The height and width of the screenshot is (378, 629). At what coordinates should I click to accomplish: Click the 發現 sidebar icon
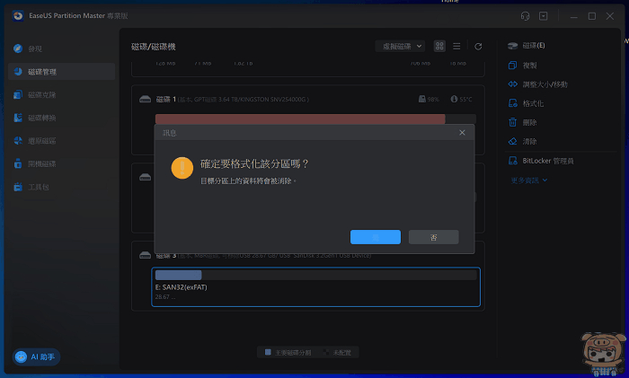coord(19,48)
